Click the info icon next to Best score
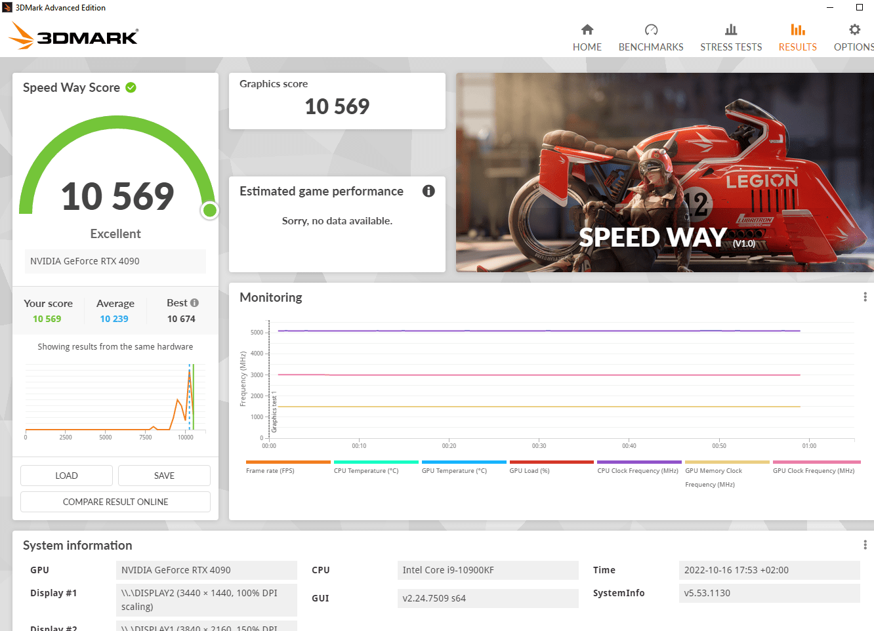Viewport: 874px width, 631px height. coord(194,303)
